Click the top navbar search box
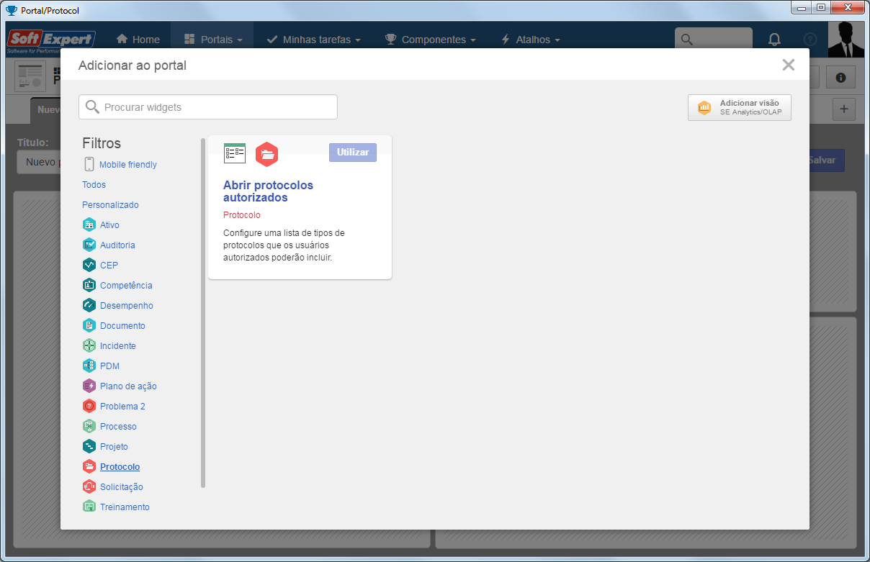The height and width of the screenshot is (562, 870). 713,39
